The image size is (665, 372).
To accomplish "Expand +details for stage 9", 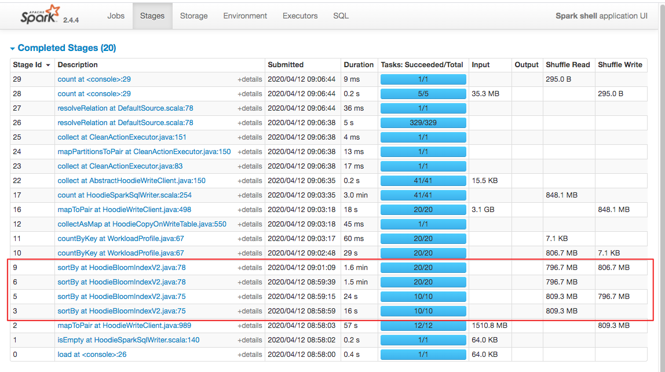I will pos(249,268).
